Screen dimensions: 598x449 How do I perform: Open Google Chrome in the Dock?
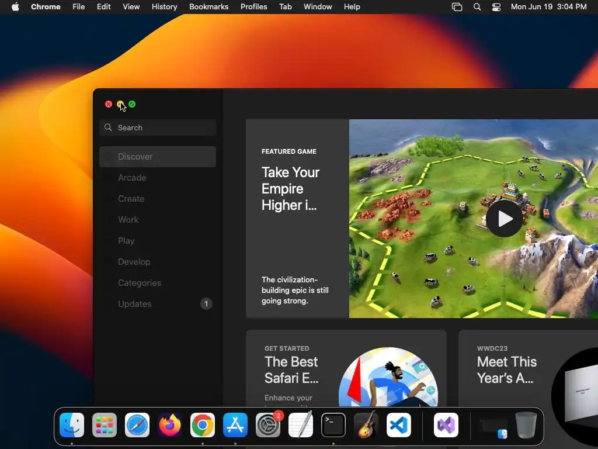click(203, 425)
